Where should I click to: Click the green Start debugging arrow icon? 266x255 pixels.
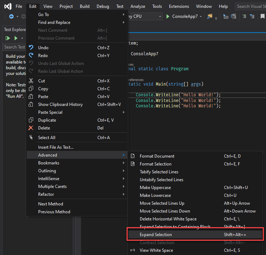tap(168, 16)
